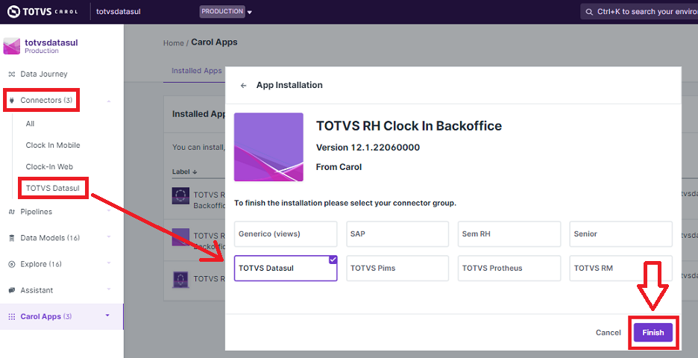Image resolution: width=698 pixels, height=358 pixels.
Task: Click the Data Models database icon
Action: tap(12, 238)
